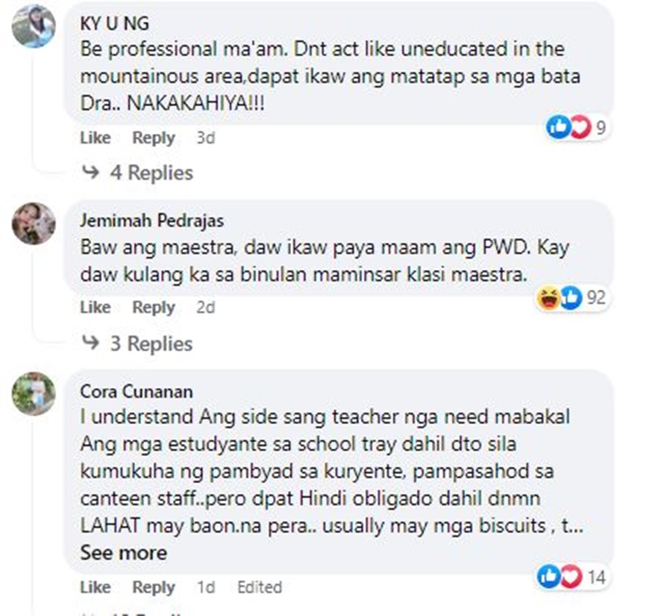Click the like reaction icon on Cora Cunanan's comment

549,577
